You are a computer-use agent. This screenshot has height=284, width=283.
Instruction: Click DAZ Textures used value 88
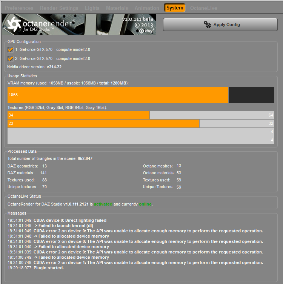(x=45, y=180)
